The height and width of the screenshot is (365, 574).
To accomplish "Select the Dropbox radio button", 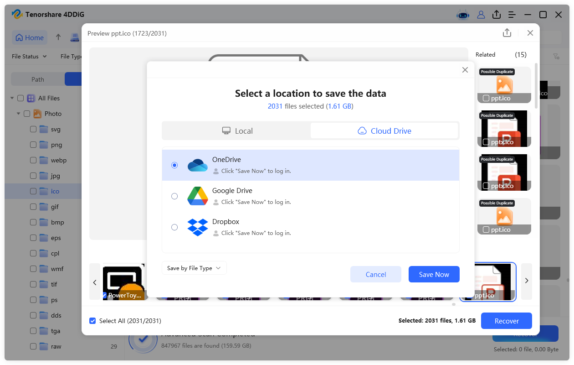I will (174, 227).
